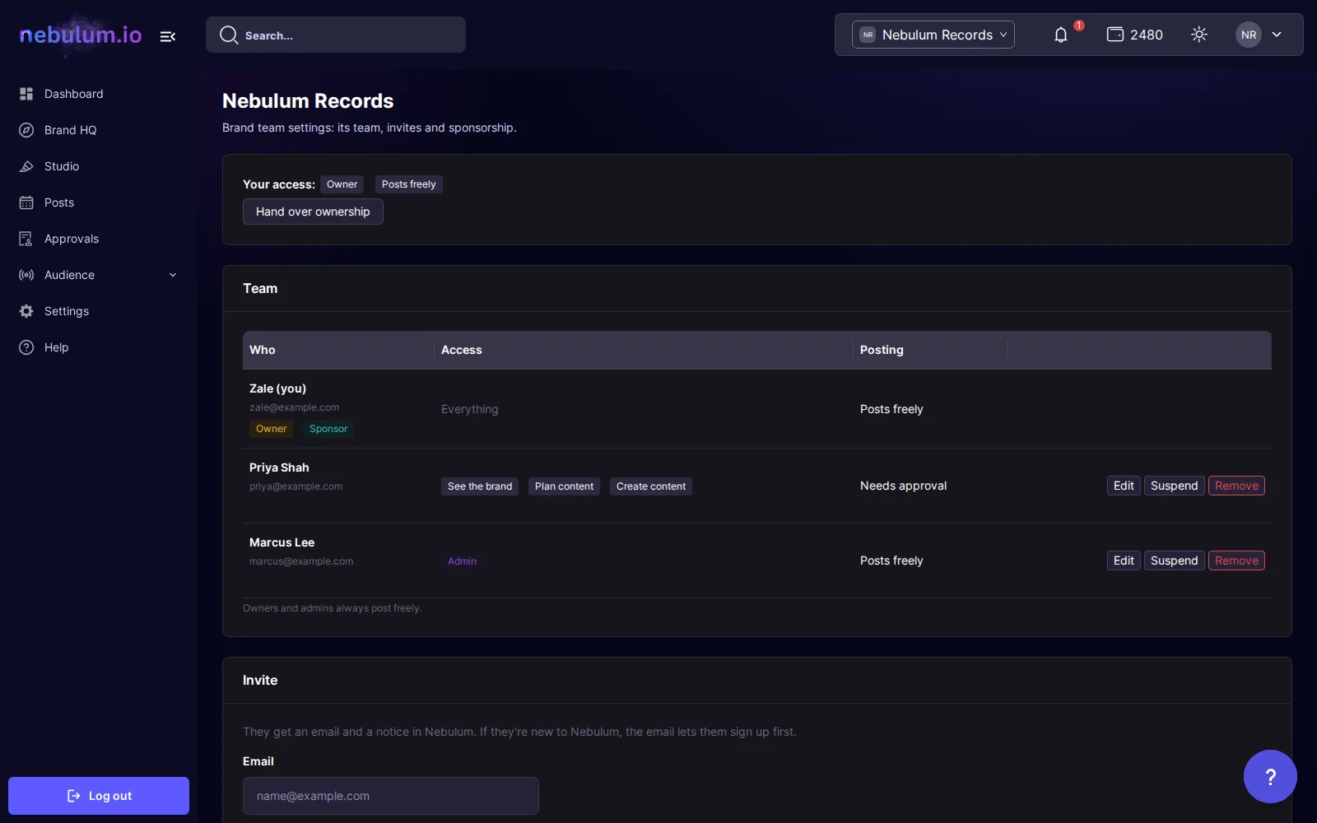Remove Marcus Lee from team
The width and height of the screenshot is (1317, 823).
(x=1236, y=560)
